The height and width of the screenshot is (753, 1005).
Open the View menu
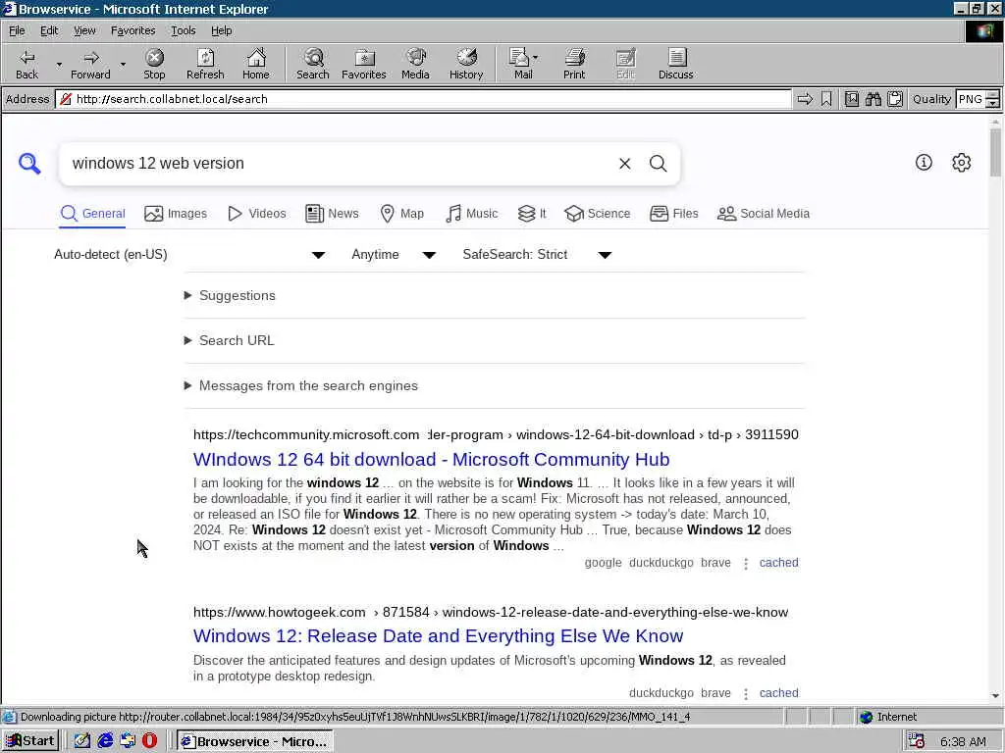(84, 30)
